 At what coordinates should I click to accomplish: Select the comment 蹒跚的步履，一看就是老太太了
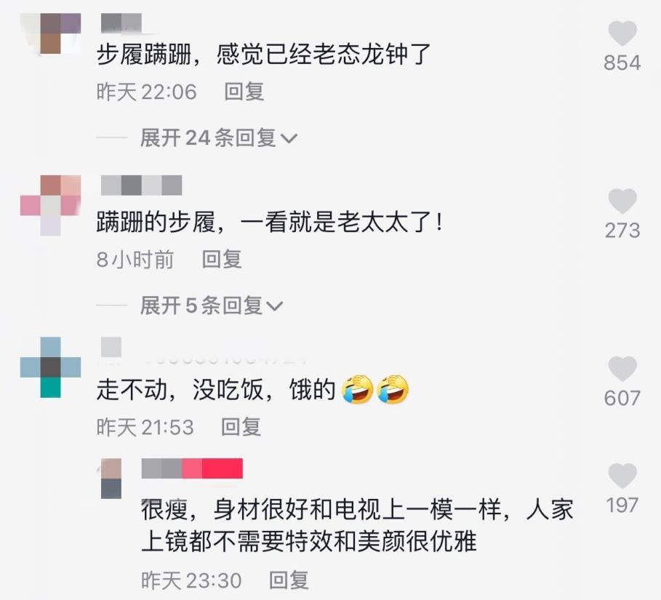click(x=270, y=222)
